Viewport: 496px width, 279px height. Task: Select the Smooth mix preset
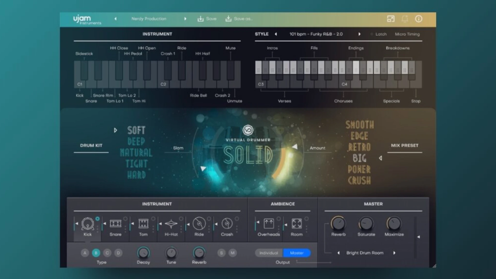(x=360, y=125)
